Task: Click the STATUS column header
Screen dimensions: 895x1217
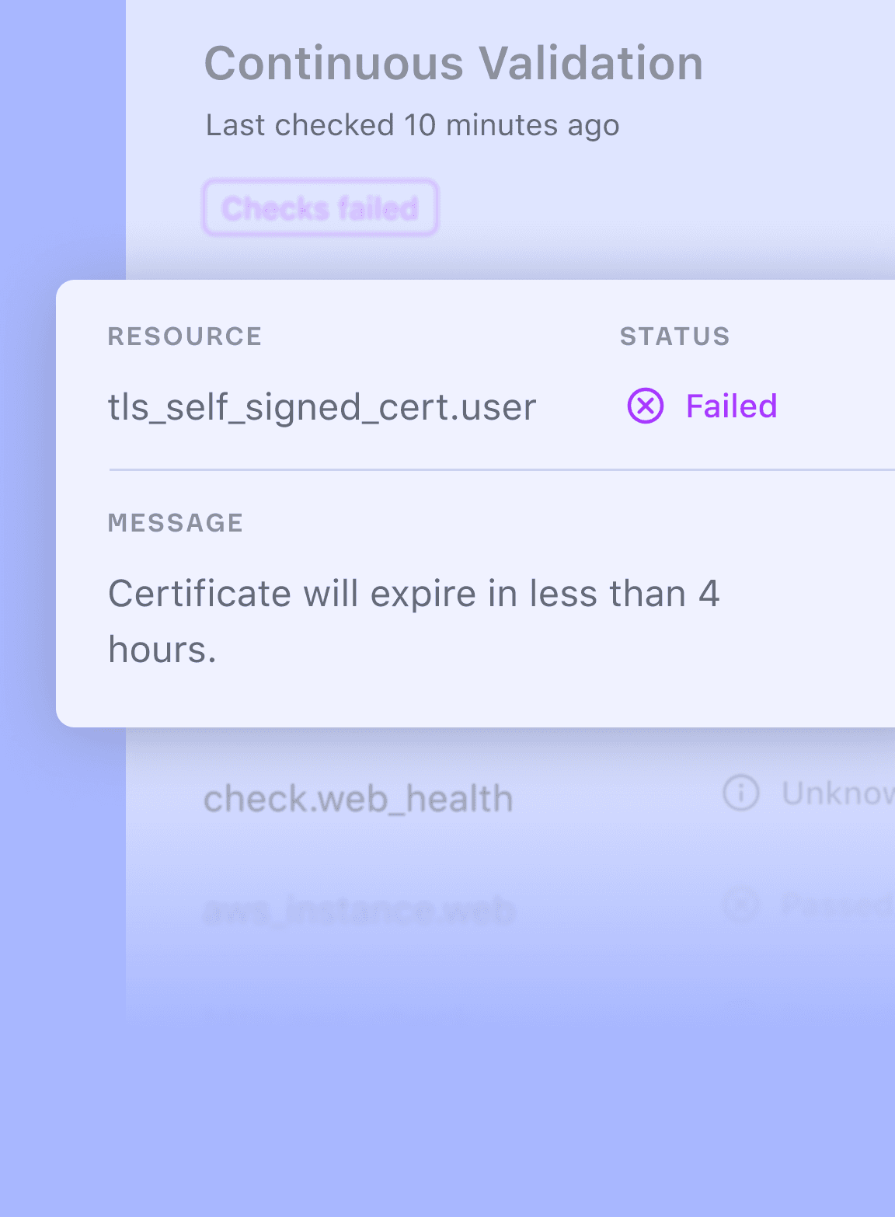Action: coord(674,337)
